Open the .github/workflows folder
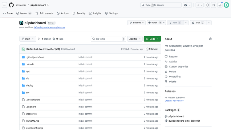 coord(35,57)
